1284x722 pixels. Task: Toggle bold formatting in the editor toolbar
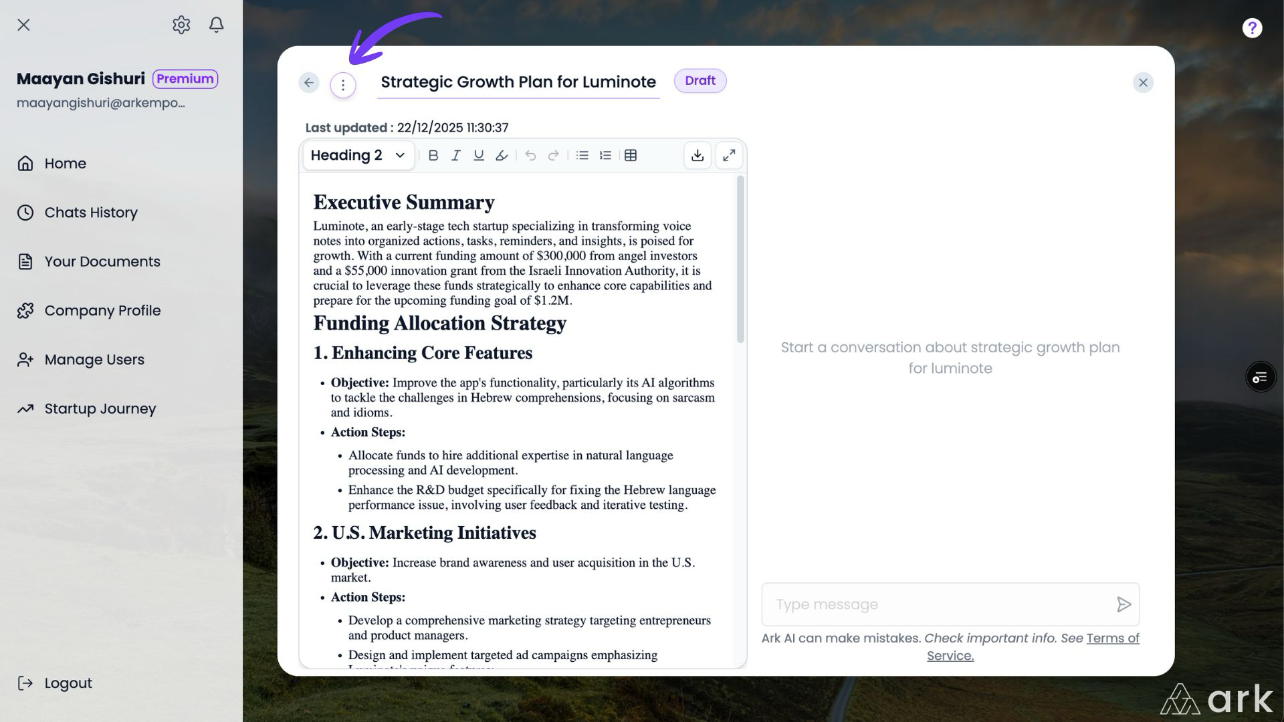[433, 156]
